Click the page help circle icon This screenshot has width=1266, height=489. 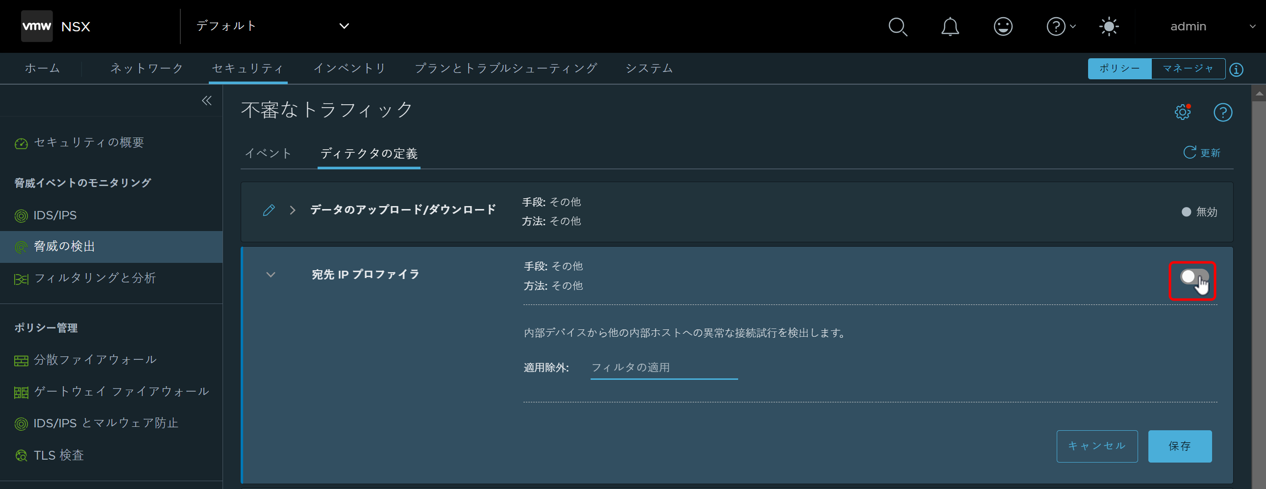(1223, 113)
